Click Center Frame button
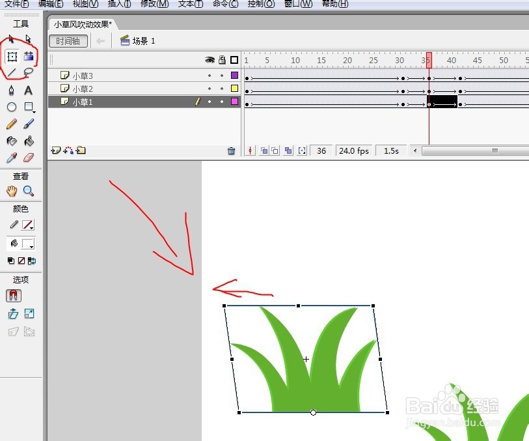 [x=250, y=150]
